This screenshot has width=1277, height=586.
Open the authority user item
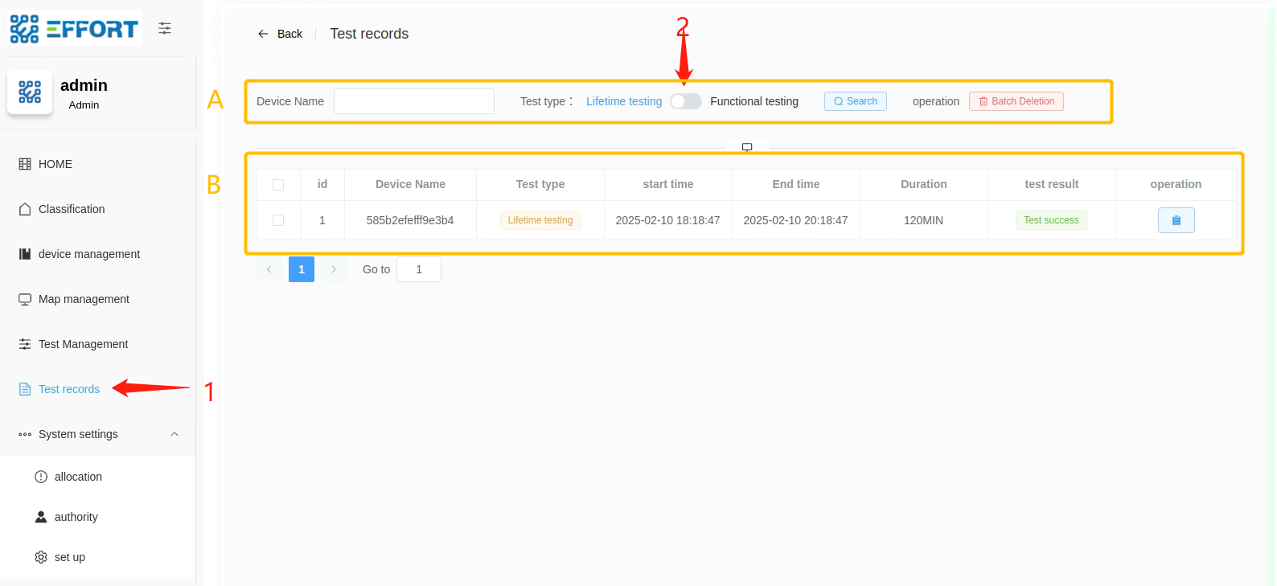point(76,517)
